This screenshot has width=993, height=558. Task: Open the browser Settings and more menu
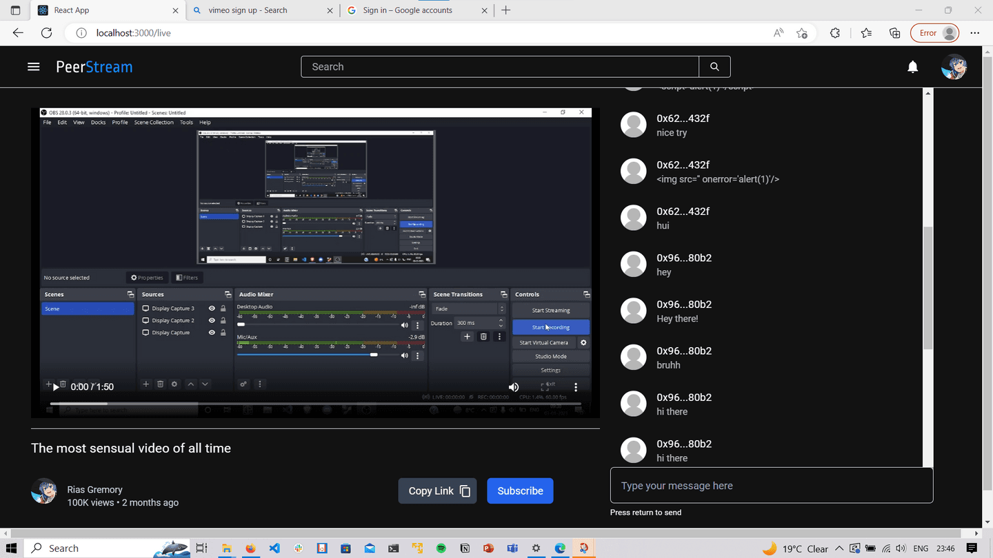pos(974,33)
